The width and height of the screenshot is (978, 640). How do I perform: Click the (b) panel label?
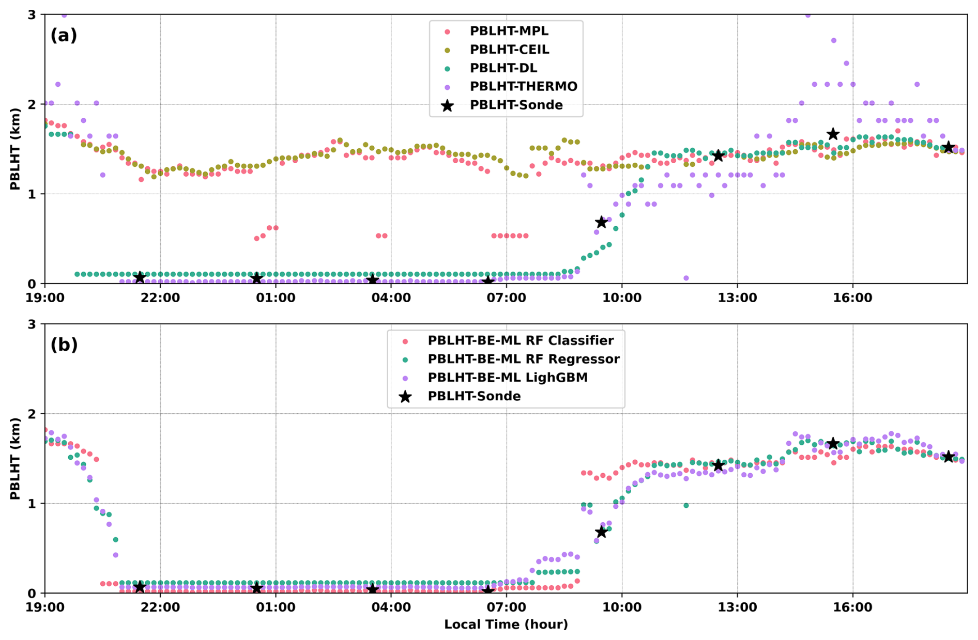coord(64,345)
